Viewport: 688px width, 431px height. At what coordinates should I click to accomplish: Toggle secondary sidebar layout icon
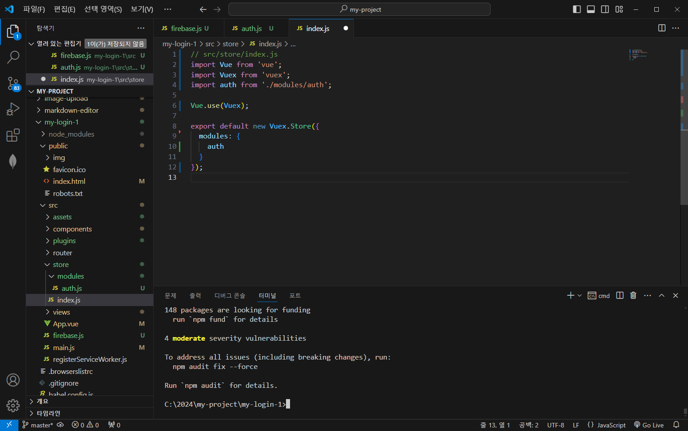pyautogui.click(x=605, y=9)
